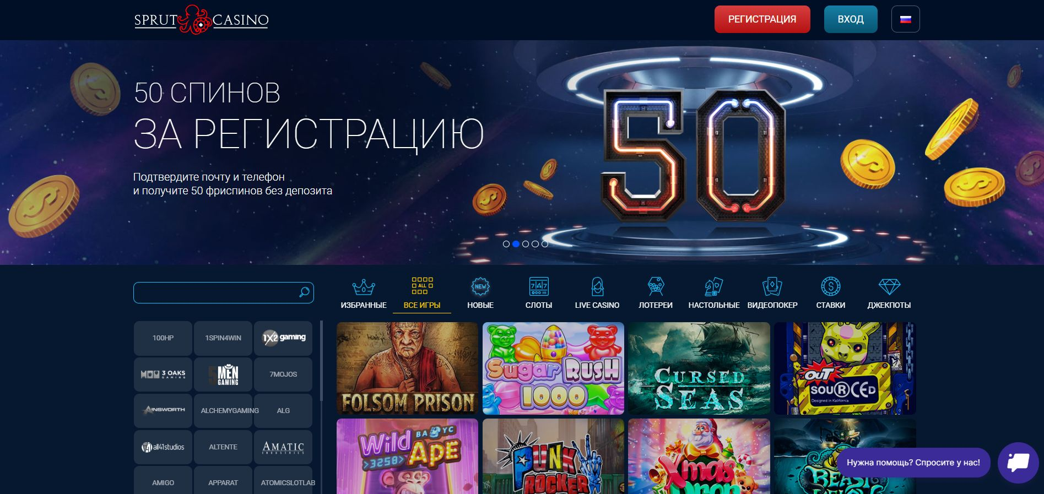1044x494 pixels.
Task: Click the Ставки coin icon
Action: [831, 286]
